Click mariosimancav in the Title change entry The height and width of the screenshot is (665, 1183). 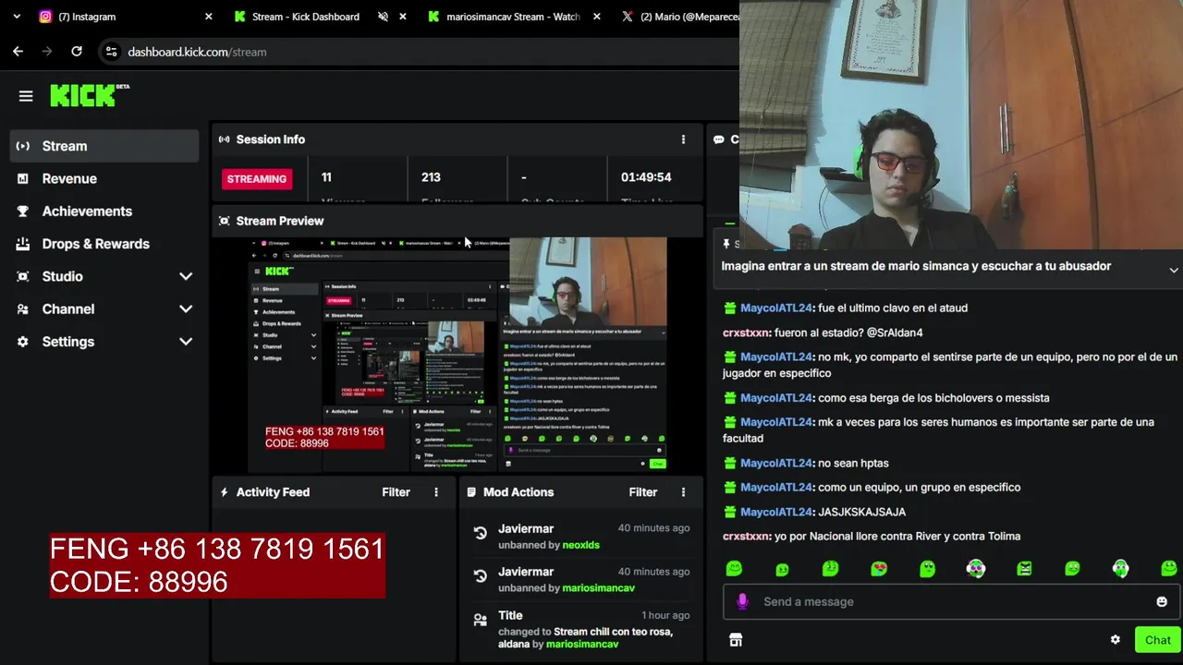point(582,644)
